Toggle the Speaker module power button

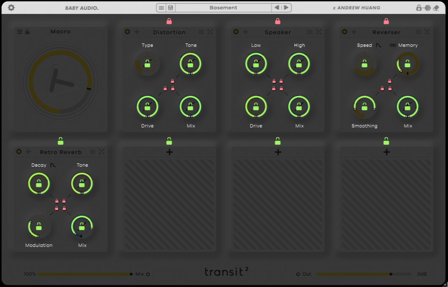pyautogui.click(x=236, y=32)
